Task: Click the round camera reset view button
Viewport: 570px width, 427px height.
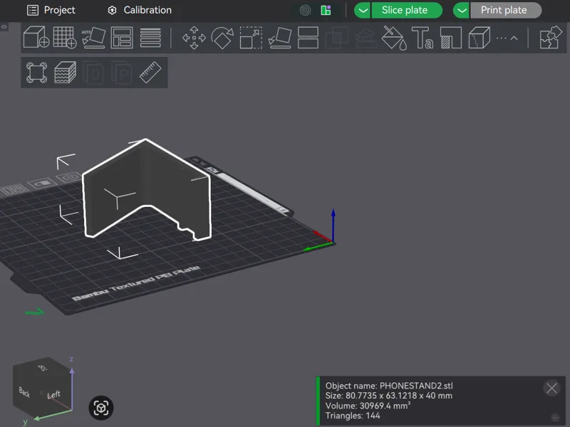Action: [x=101, y=408]
